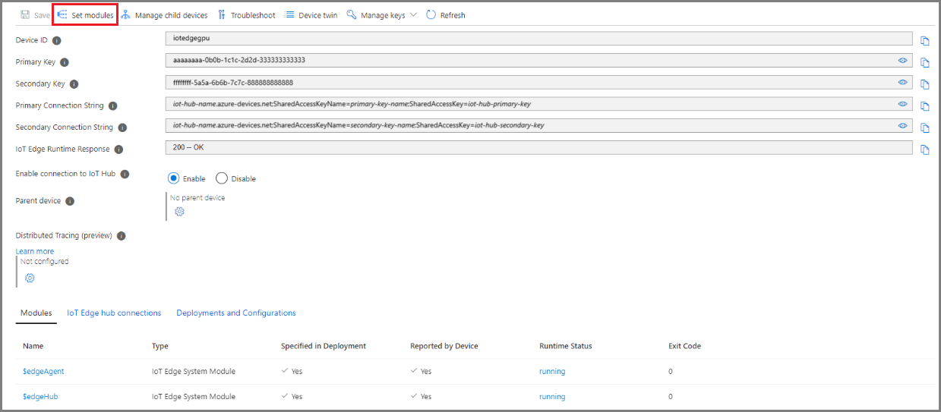Select the Enable radio button

click(x=173, y=178)
